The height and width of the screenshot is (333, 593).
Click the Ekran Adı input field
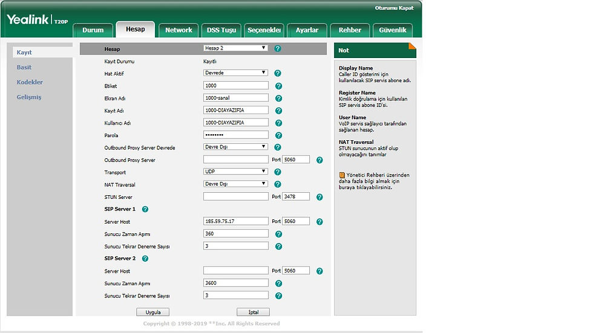click(x=236, y=98)
